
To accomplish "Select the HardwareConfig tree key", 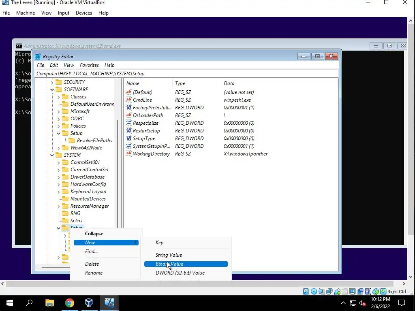I will click(x=88, y=184).
